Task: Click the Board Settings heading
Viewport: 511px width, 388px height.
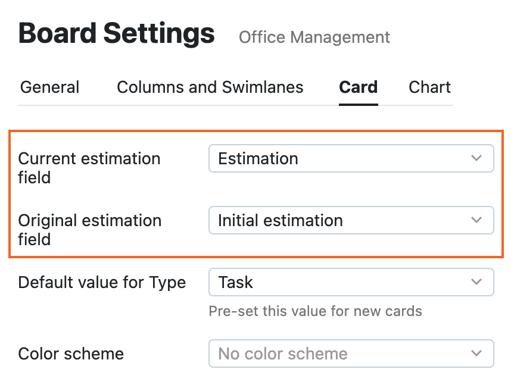Action: click(116, 34)
